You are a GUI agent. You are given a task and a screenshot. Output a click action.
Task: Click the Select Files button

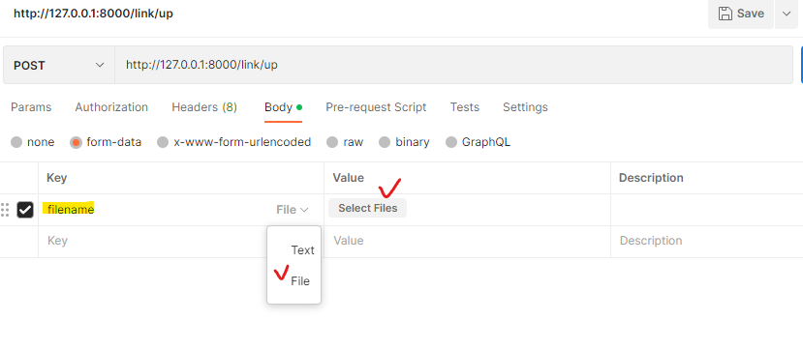(368, 208)
